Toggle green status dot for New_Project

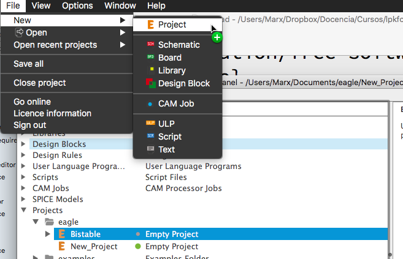coord(138,247)
